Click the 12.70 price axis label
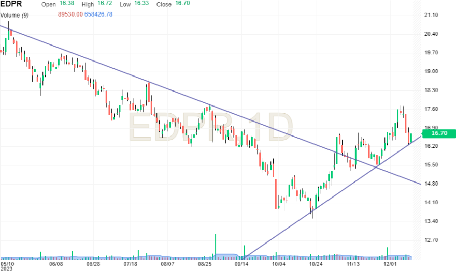The image size is (456, 273). pyautogui.click(x=431, y=240)
